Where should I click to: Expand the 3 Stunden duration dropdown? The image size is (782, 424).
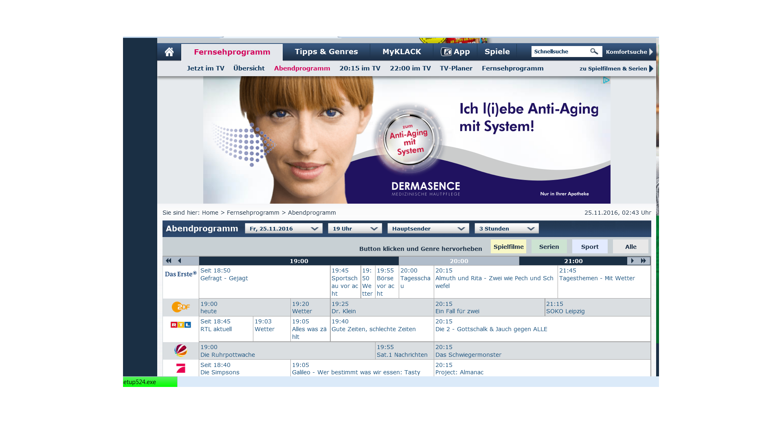(507, 228)
